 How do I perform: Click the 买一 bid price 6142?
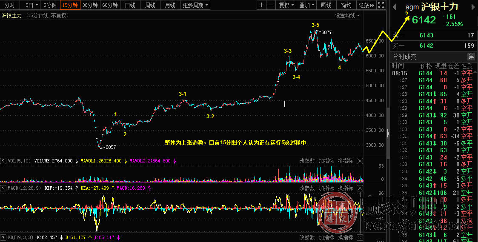[426, 46]
